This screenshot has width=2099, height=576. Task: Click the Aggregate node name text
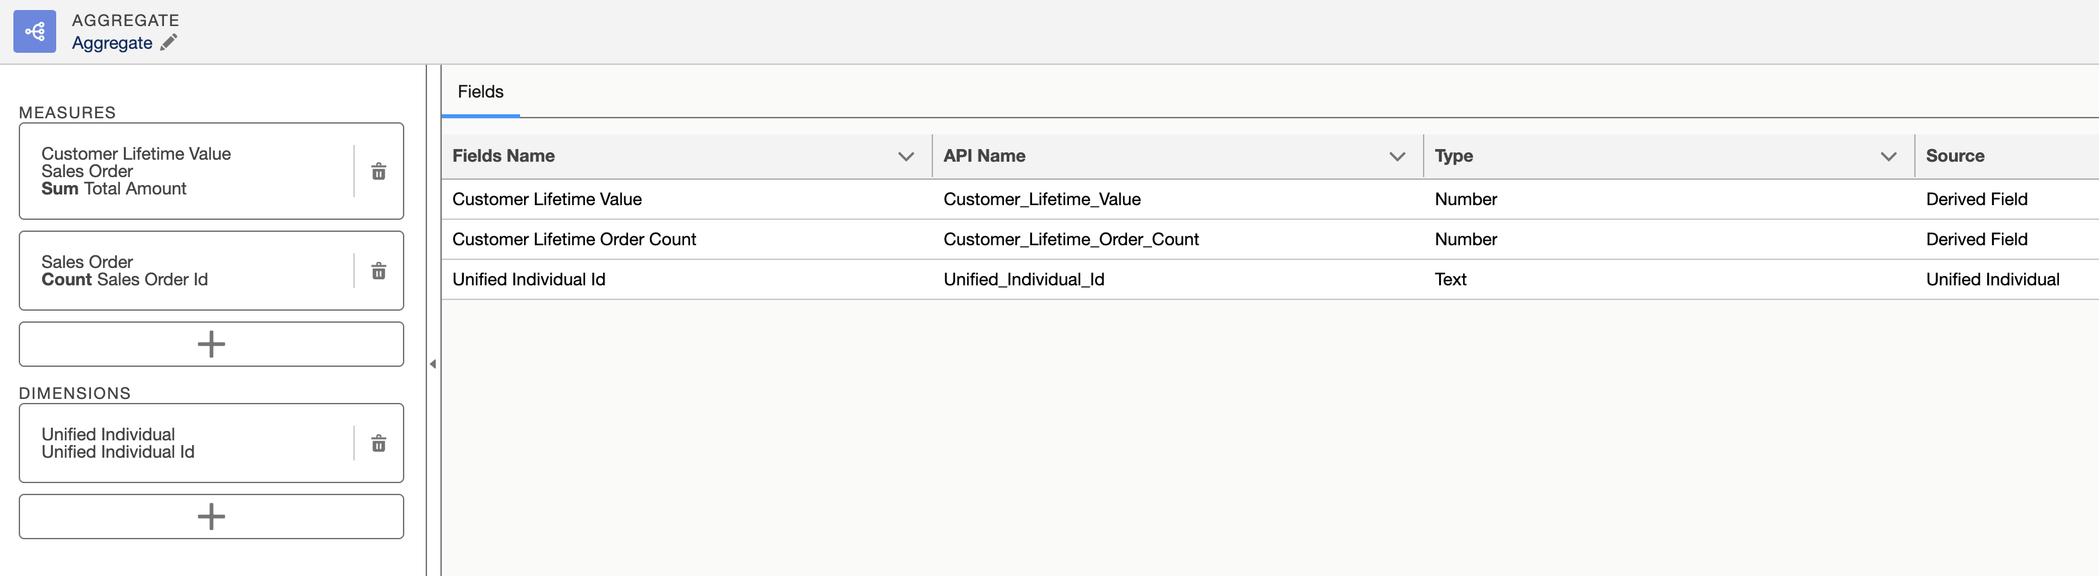coord(112,43)
